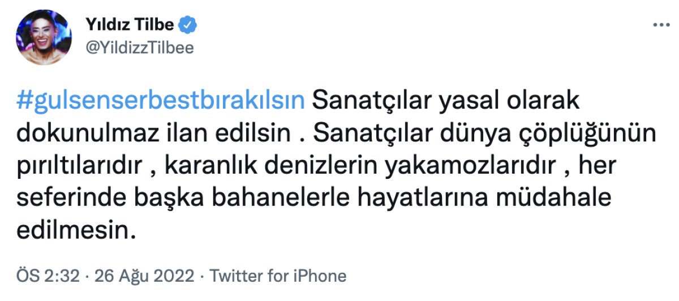Click the final word "edilmesin." of the tweet

coord(78,231)
